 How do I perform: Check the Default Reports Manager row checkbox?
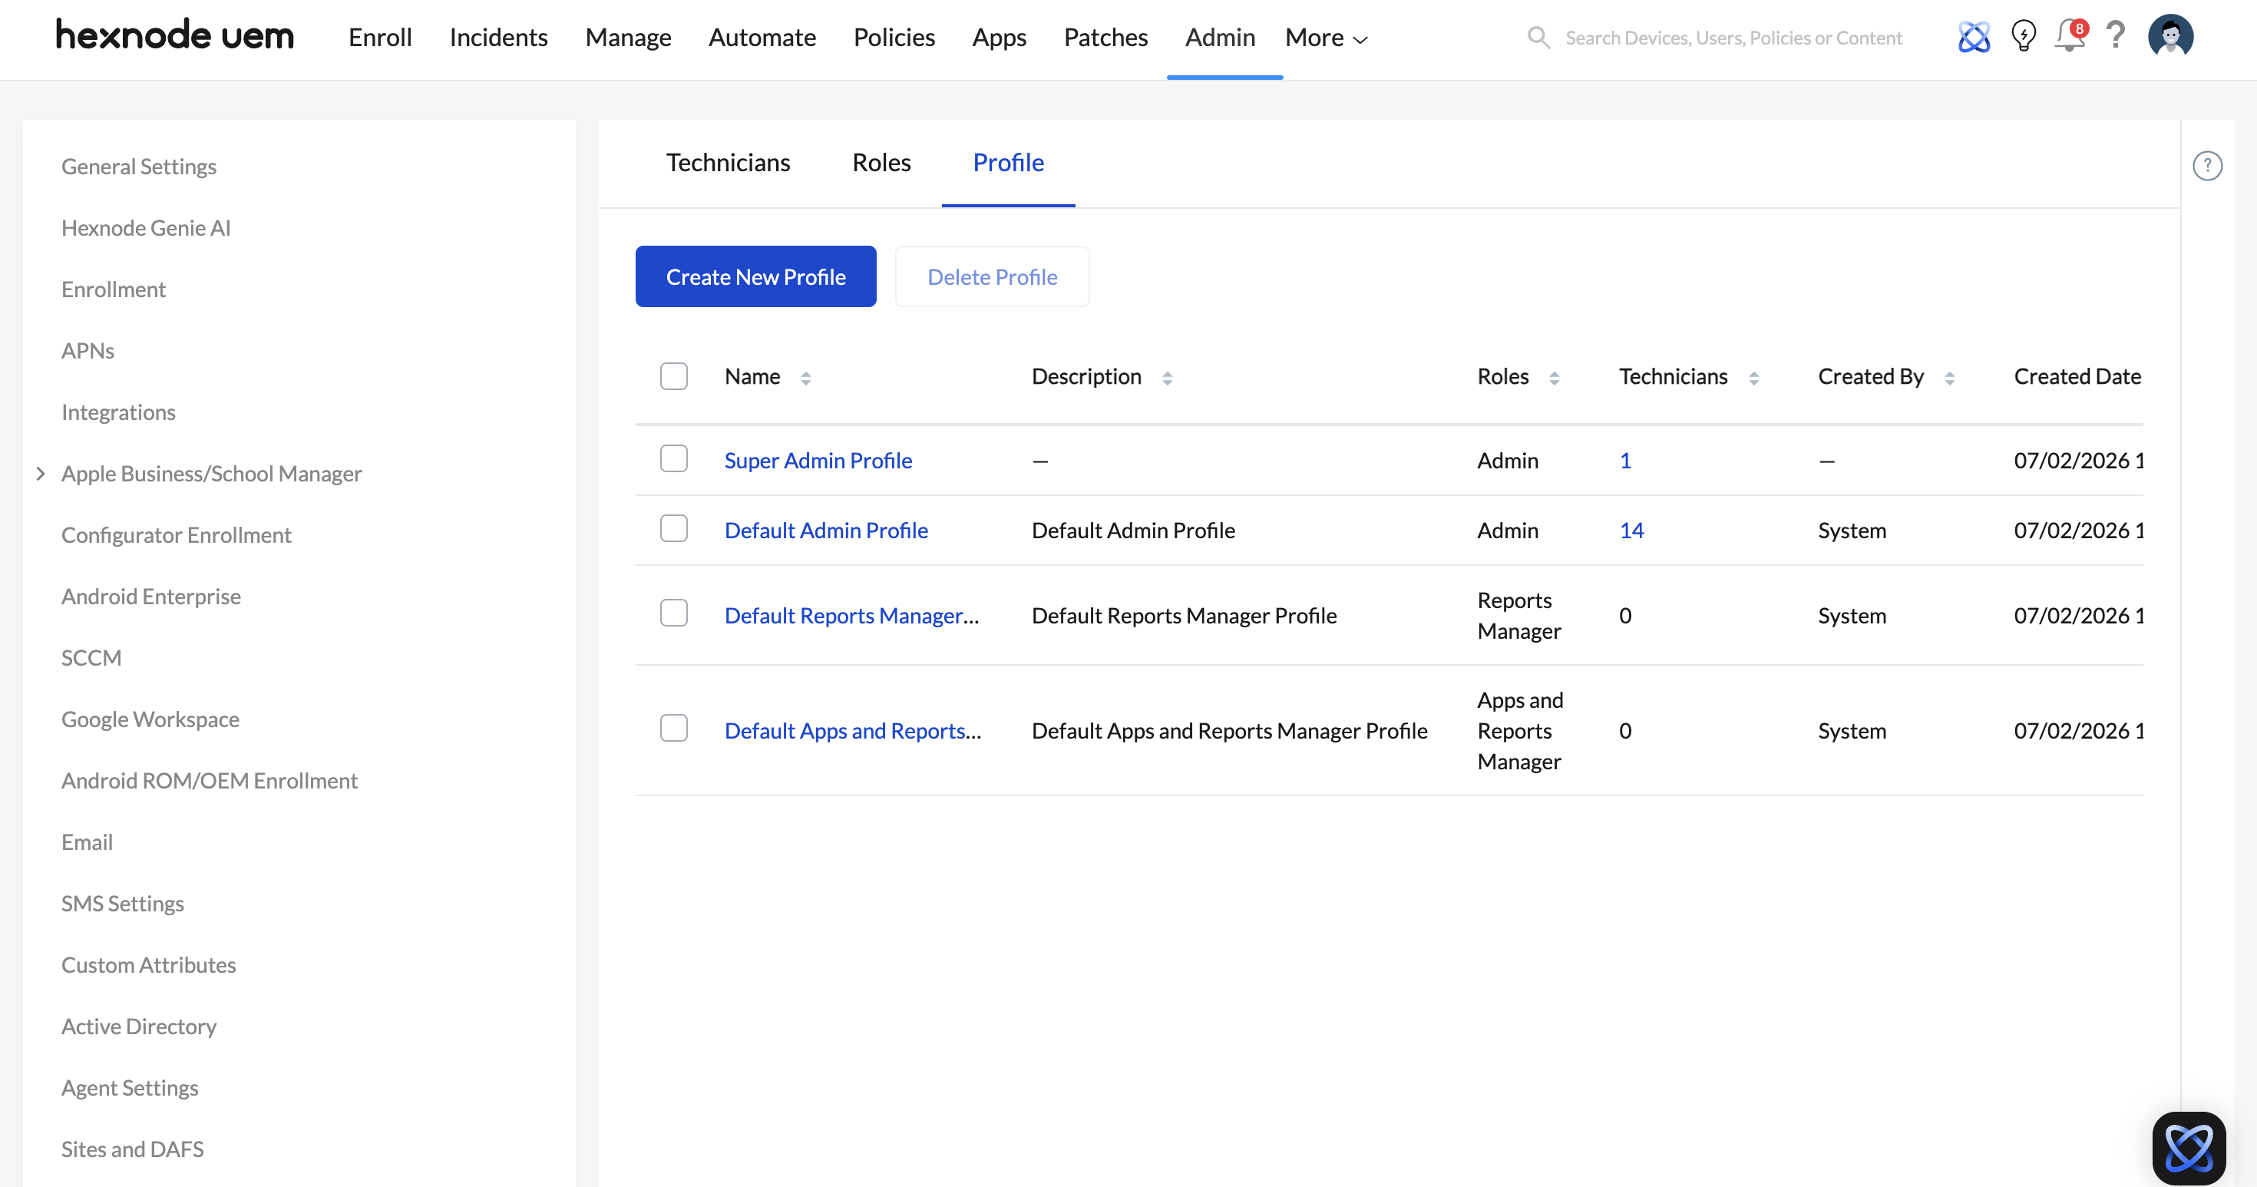point(673,613)
